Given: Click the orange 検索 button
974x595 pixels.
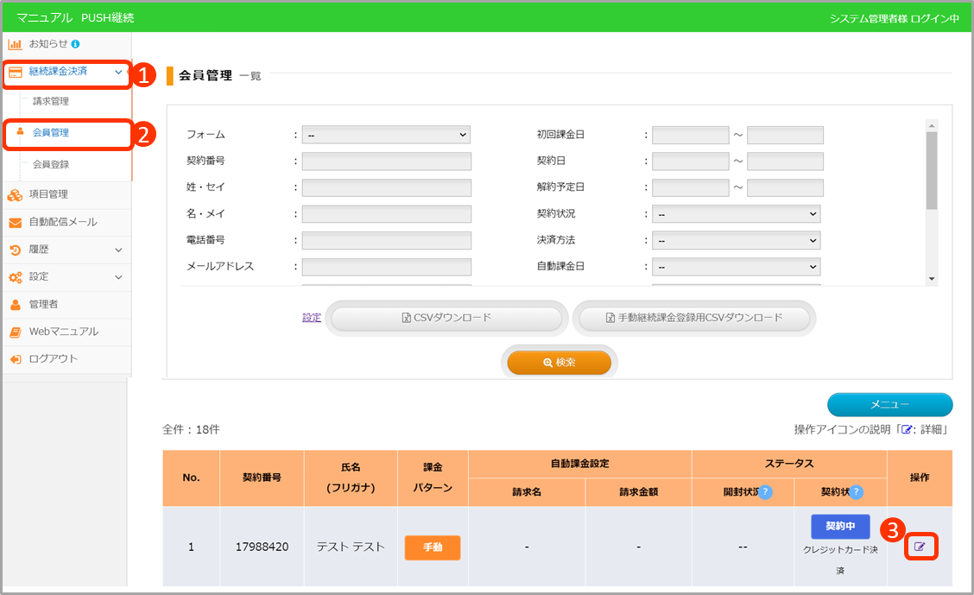Looking at the screenshot, I should [x=559, y=363].
